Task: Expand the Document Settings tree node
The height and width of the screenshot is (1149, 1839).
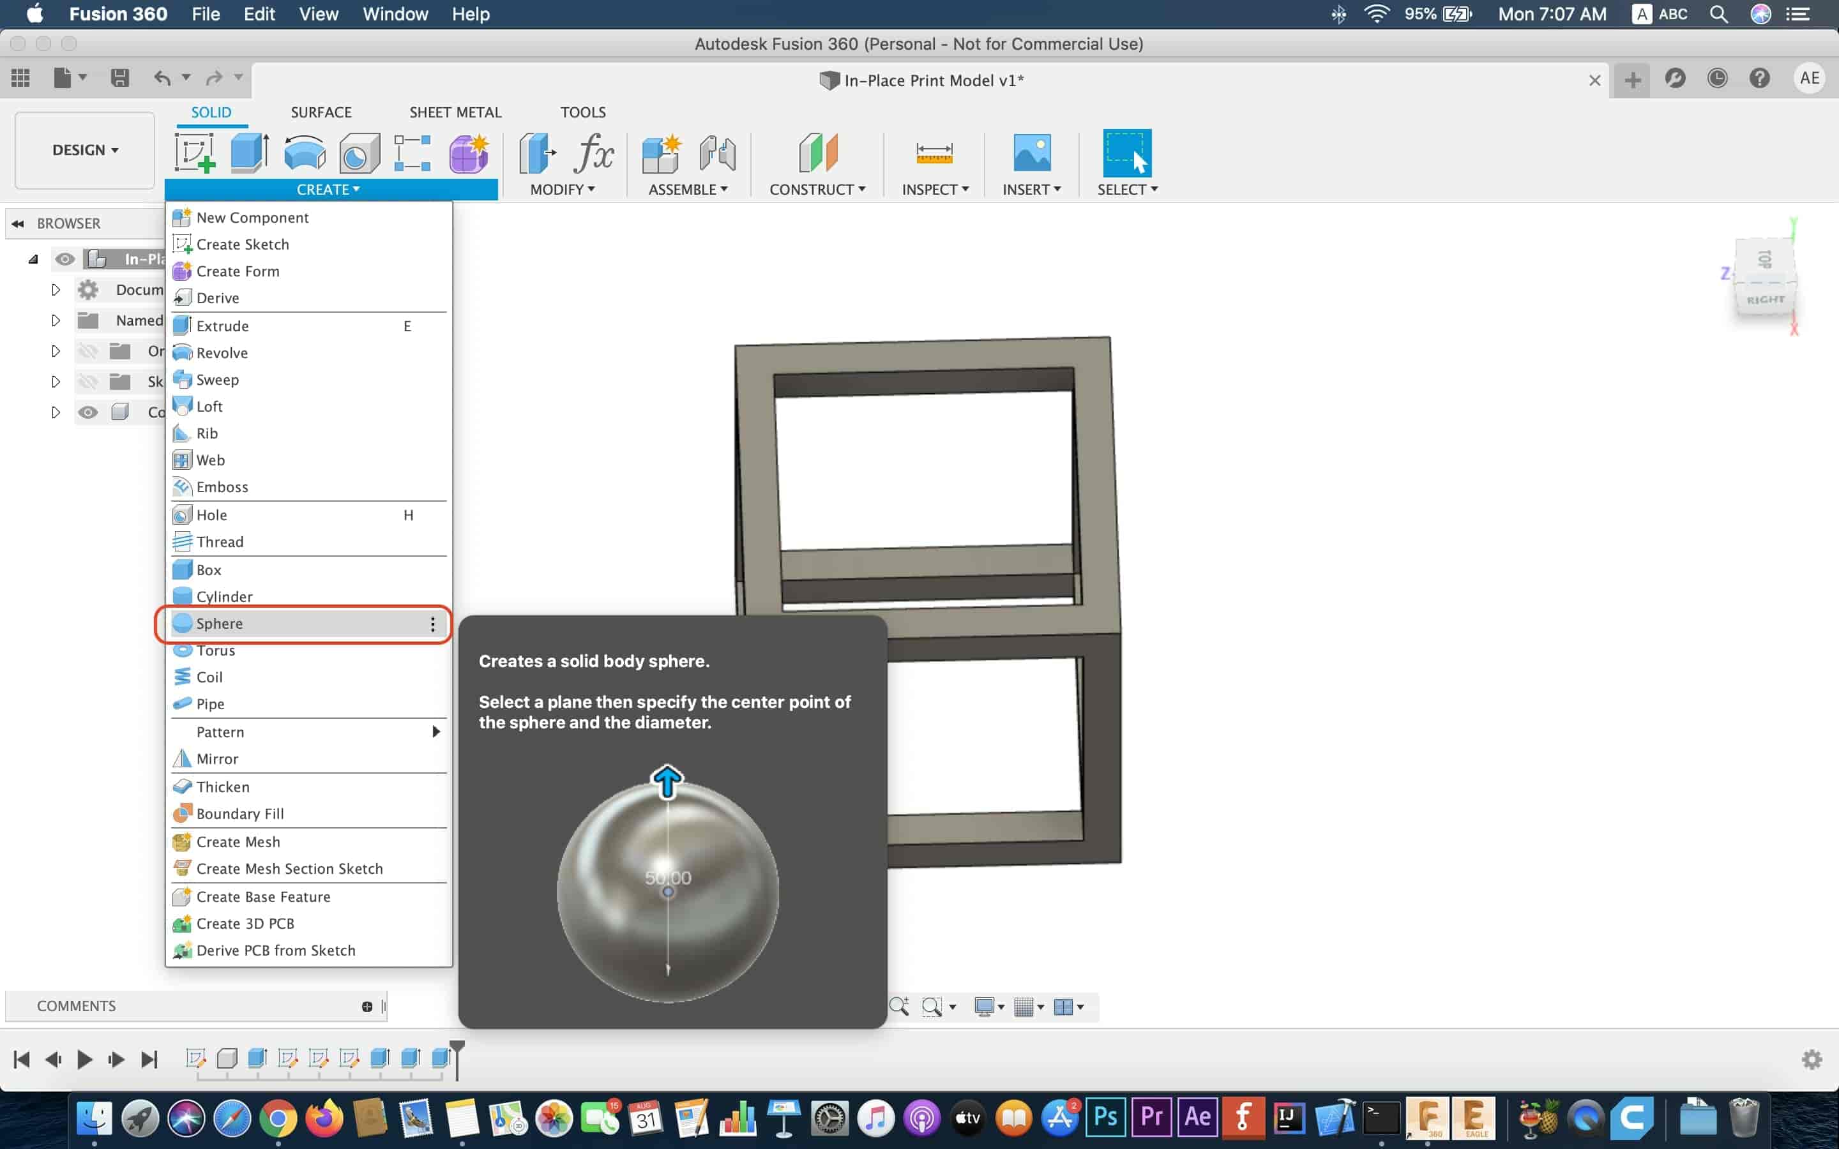Action: (55, 290)
